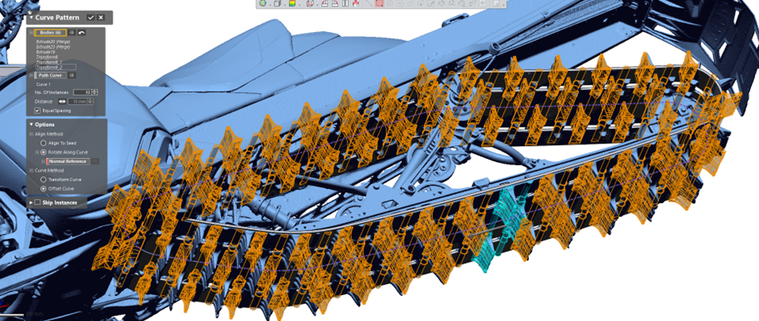Screen dimensions: 759x321
Task: Collapse the Options section triangle
Action: click(x=31, y=124)
